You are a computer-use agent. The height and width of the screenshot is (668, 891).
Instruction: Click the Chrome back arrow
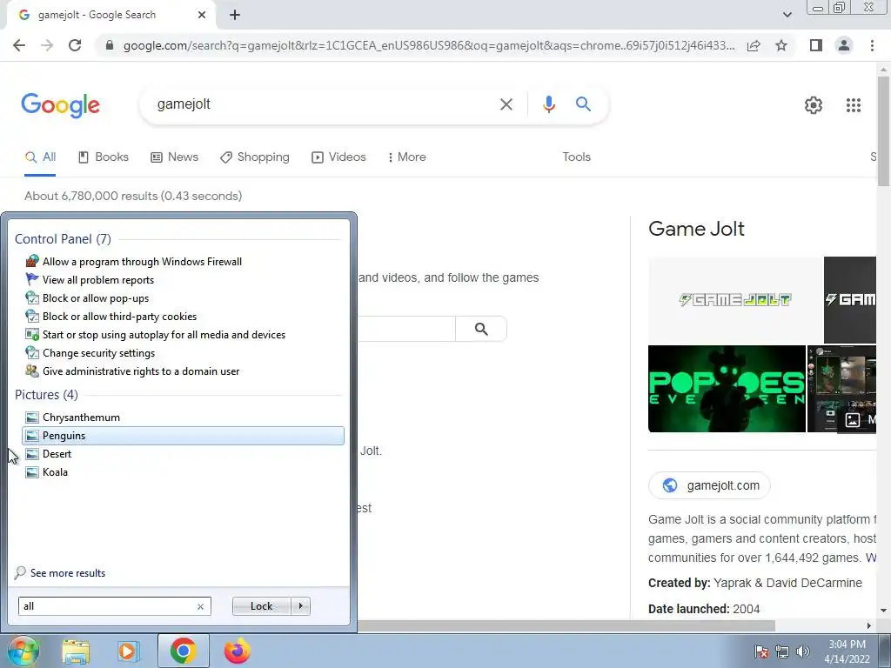coord(19,45)
